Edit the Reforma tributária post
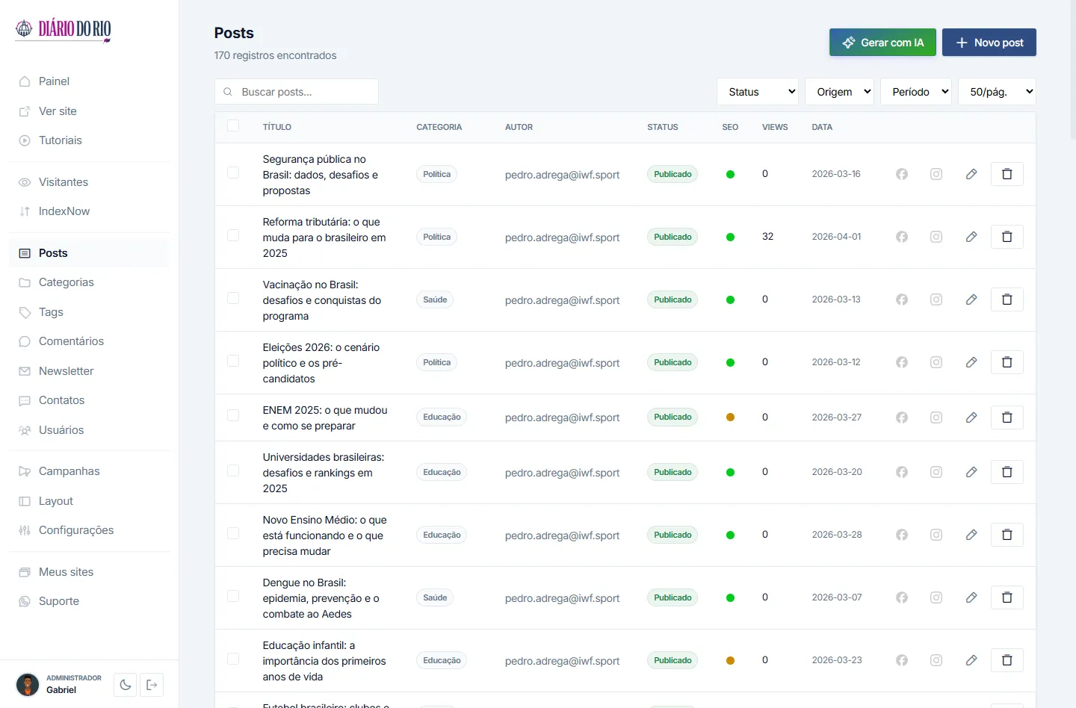This screenshot has height=708, width=1076. [971, 237]
